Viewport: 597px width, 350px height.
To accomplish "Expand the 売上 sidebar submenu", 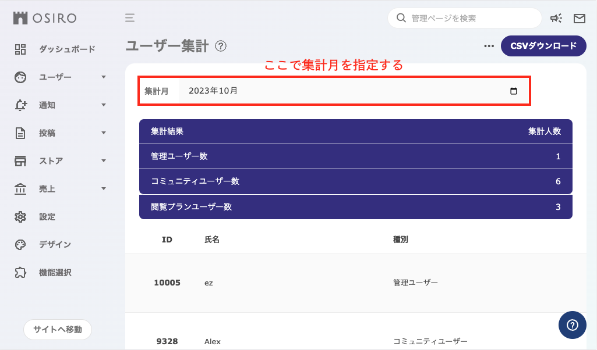I will tap(104, 188).
